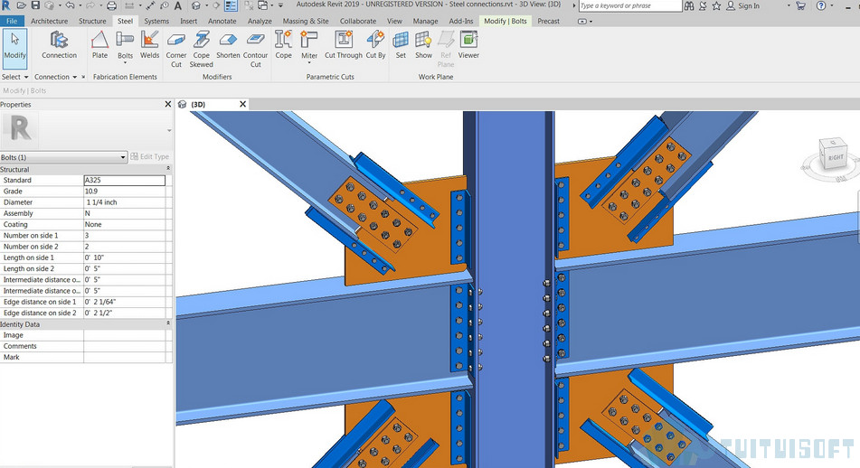Switch to the Structure ribbon tab
The width and height of the screenshot is (860, 468).
[92, 21]
